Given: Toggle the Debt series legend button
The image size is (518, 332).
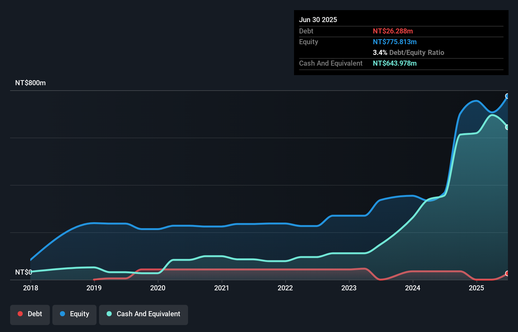Looking at the screenshot, I should click(30, 315).
